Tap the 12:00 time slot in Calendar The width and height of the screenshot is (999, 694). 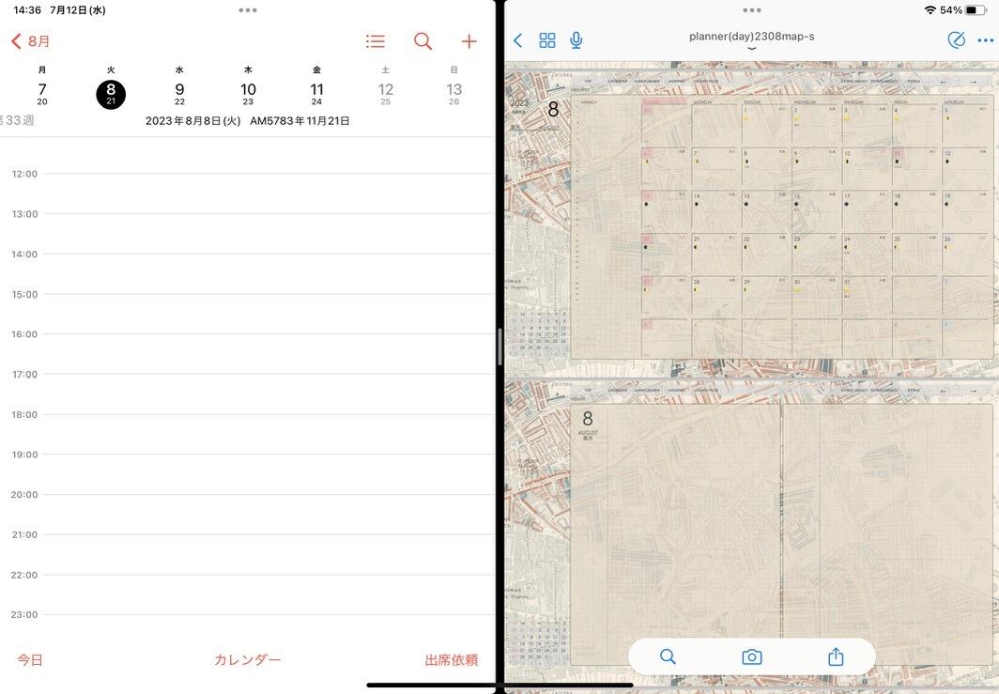[269, 193]
